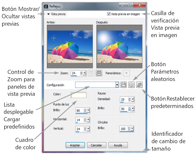Click the zoom 1:1 actual size icon

pos(99,73)
